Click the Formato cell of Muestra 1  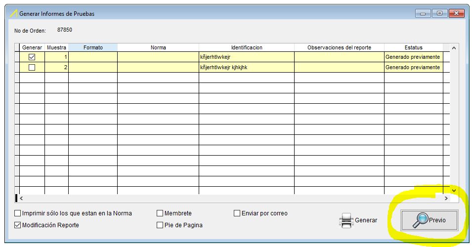click(x=93, y=57)
